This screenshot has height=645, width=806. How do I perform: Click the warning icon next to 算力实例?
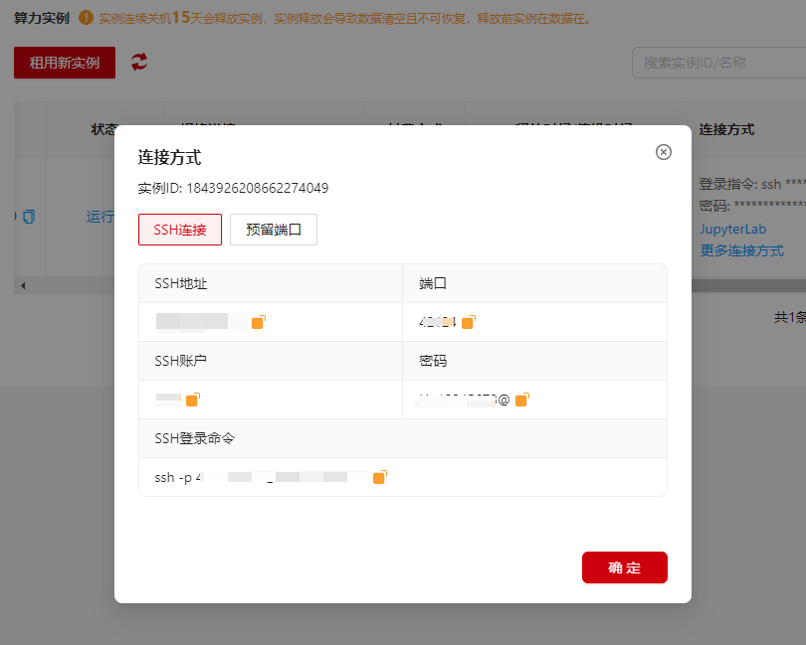coord(86,18)
